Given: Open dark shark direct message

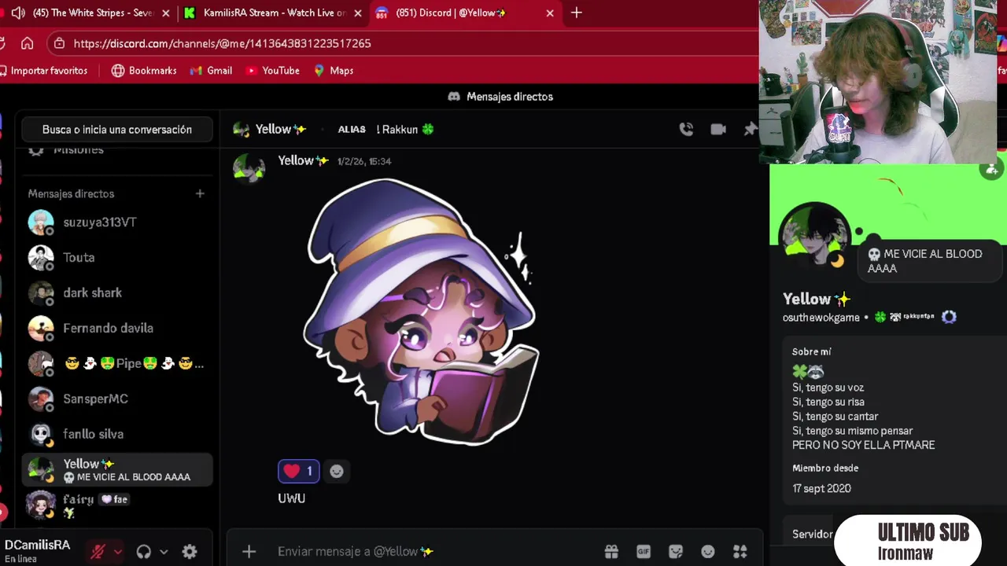Looking at the screenshot, I should pyautogui.click(x=117, y=292).
